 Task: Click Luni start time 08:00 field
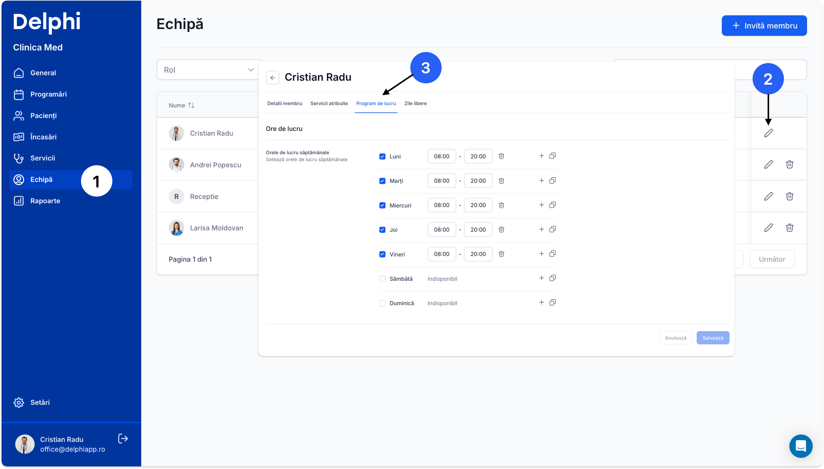(x=442, y=156)
